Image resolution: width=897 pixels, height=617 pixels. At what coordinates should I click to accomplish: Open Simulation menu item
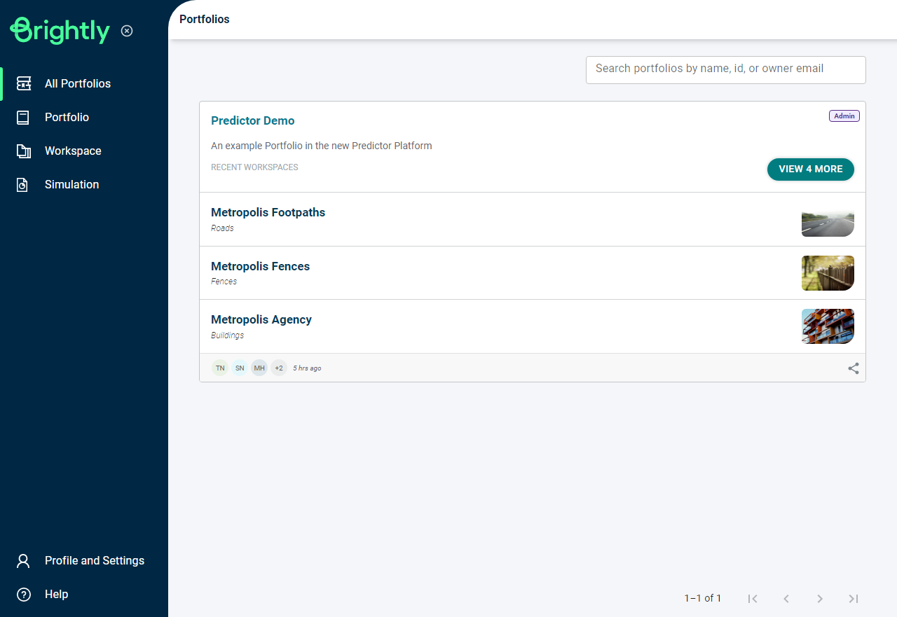pos(84,184)
